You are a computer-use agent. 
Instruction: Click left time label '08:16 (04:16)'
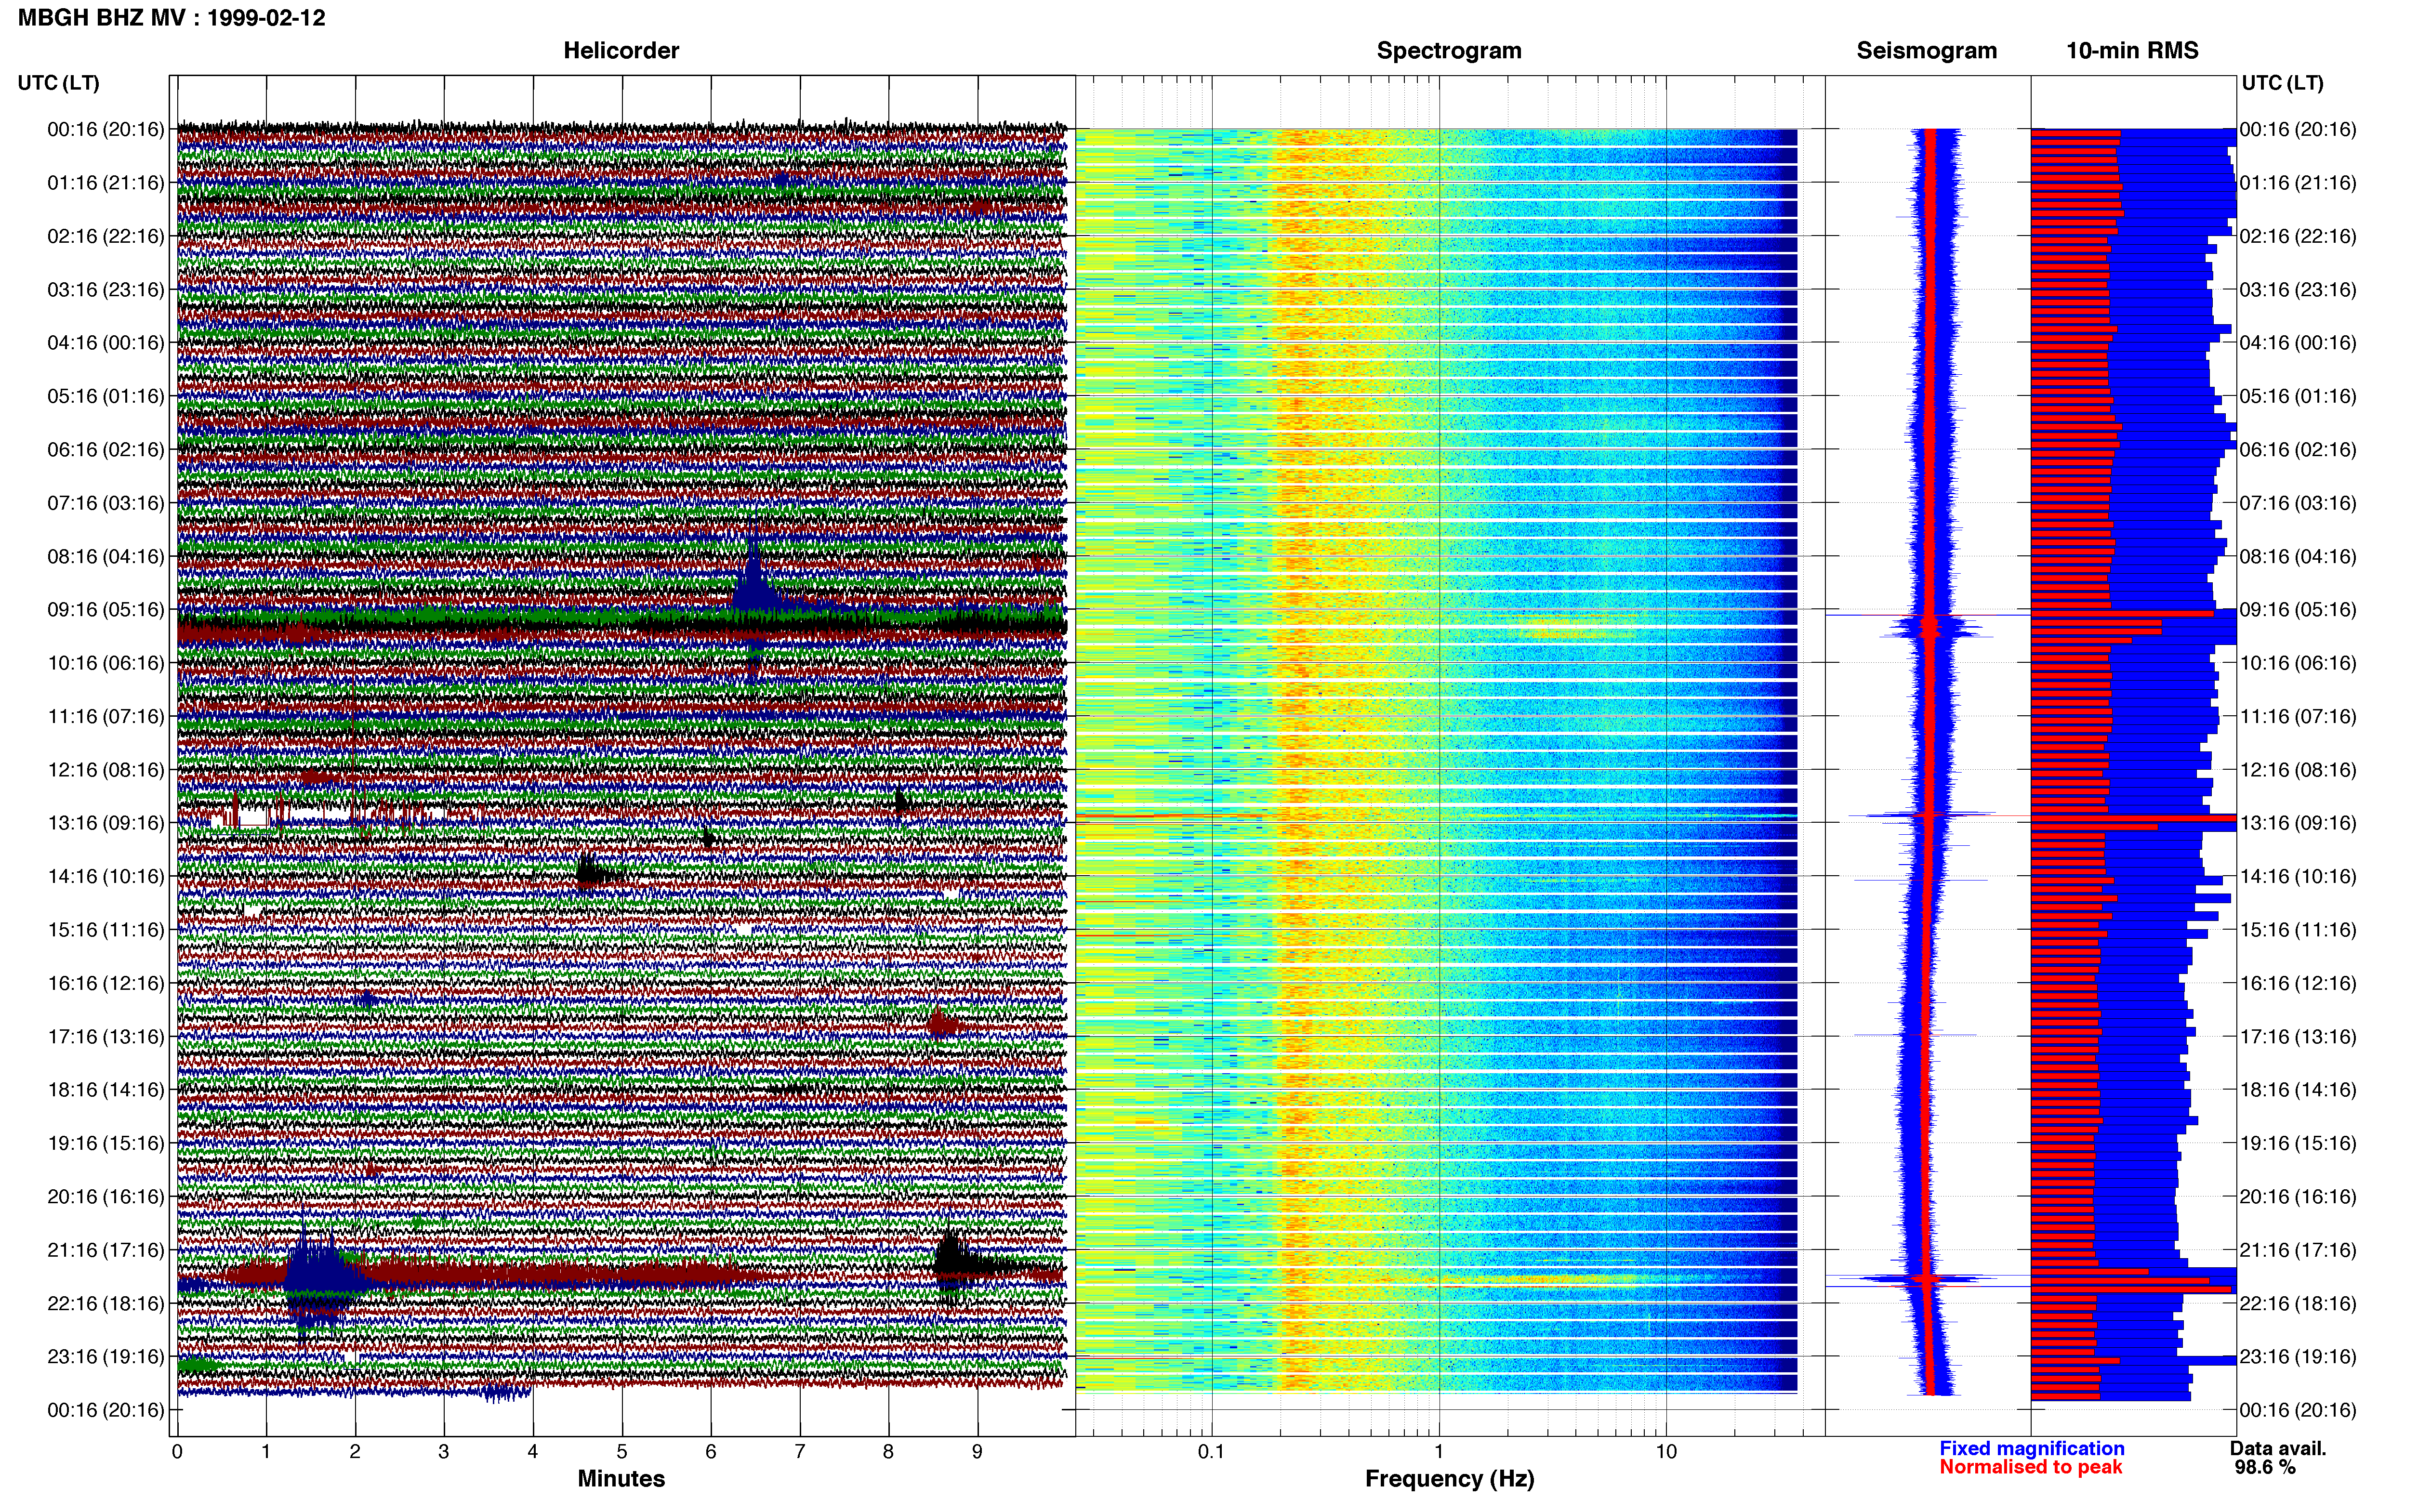click(105, 556)
